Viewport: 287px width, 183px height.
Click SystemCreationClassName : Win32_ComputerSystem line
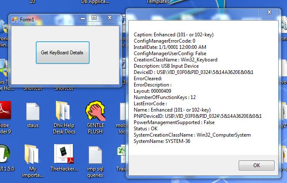pos(192,135)
